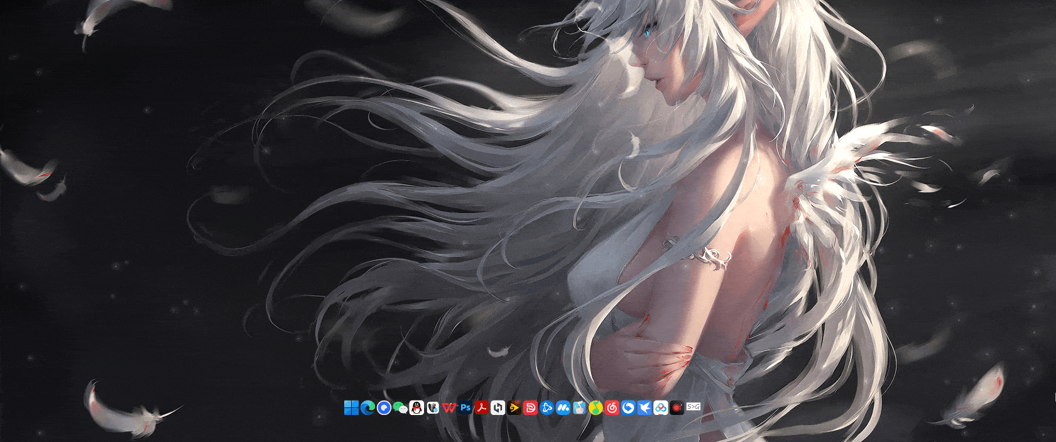Open the dark icon with yellow play arrow

pyautogui.click(x=514, y=407)
